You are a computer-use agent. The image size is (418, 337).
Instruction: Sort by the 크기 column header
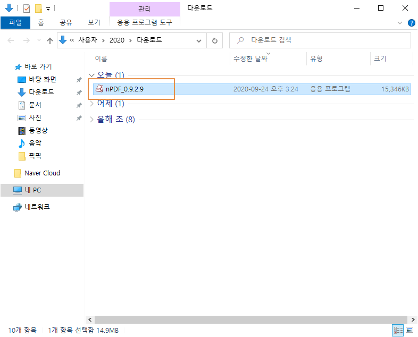click(380, 58)
